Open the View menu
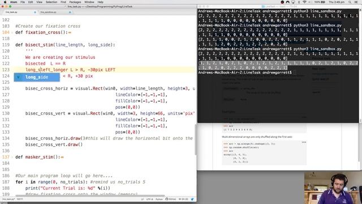Image resolution: width=362 pixels, height=204 pixels. point(39,2)
